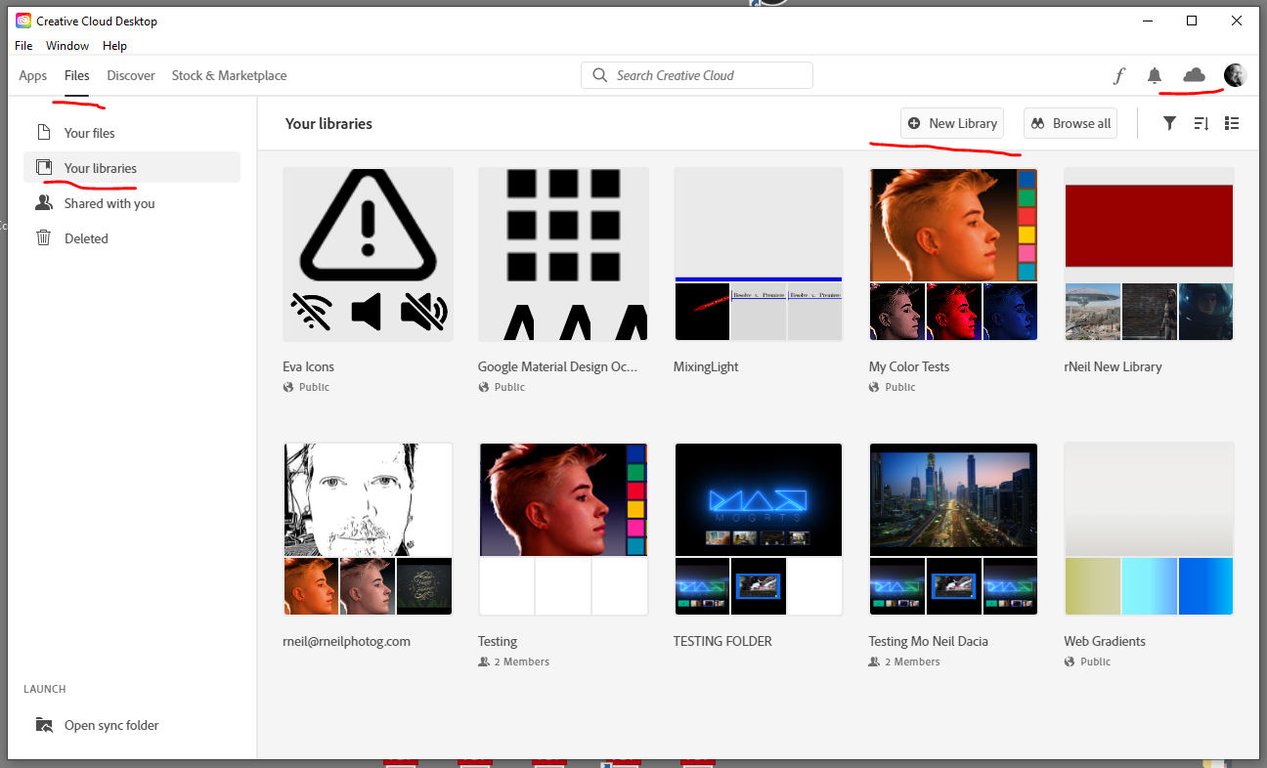Switch to the Discover tab
Image resolution: width=1267 pixels, height=768 pixels.
(x=131, y=75)
